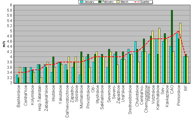Click the y-axis value 3
This screenshot has width=196, height=121.
click(x=11, y=83)
